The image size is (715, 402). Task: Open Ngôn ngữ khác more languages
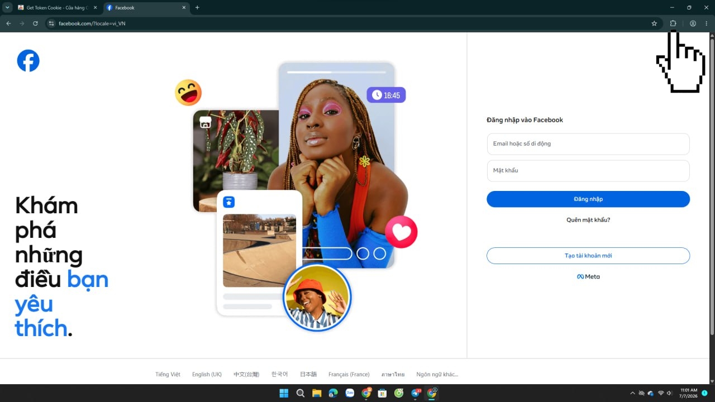pos(437,375)
